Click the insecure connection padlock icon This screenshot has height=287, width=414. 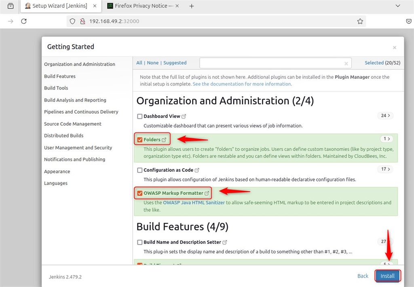(x=82, y=21)
